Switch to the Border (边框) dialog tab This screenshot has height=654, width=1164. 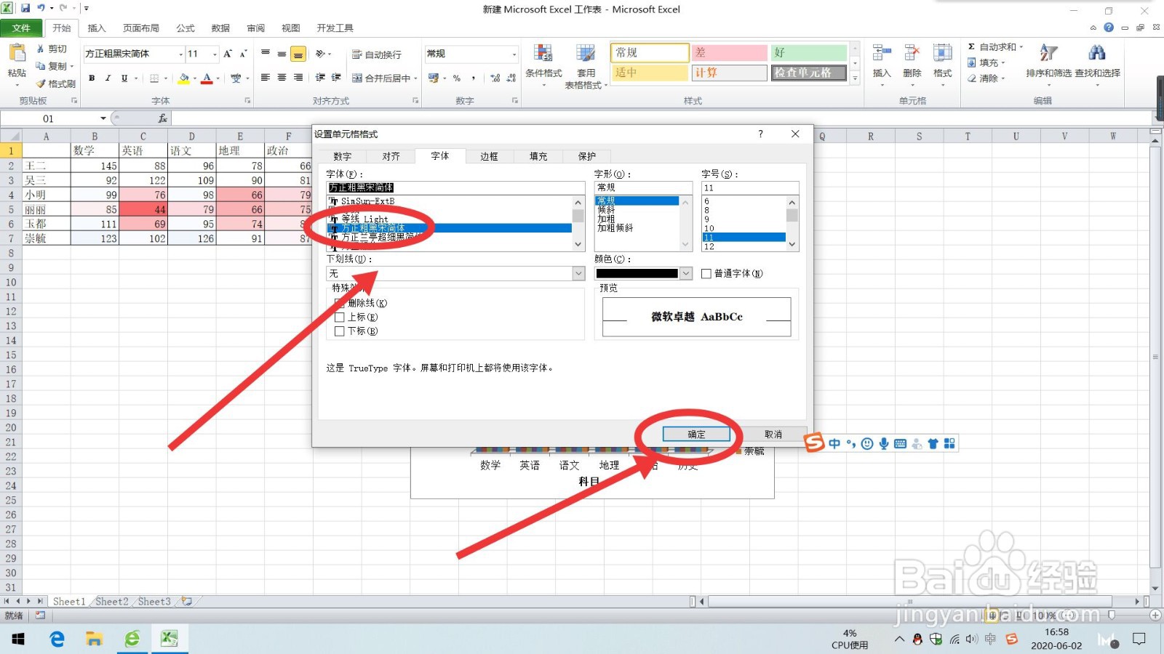point(489,156)
